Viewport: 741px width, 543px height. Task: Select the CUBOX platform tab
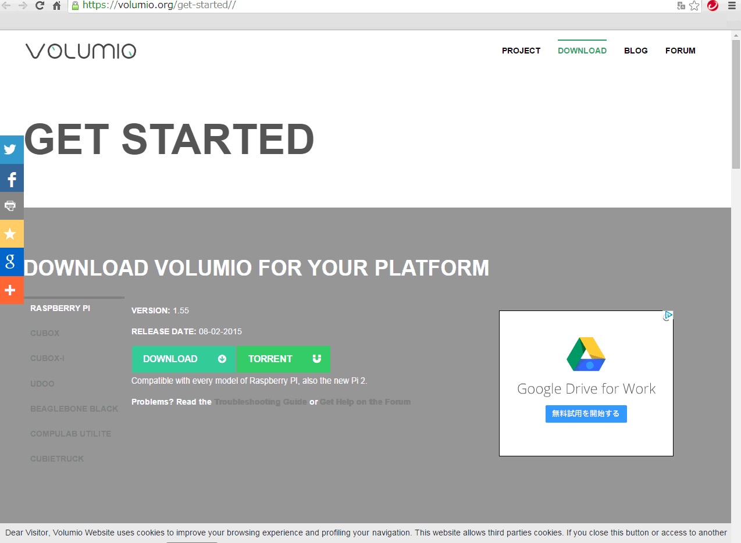coord(45,333)
